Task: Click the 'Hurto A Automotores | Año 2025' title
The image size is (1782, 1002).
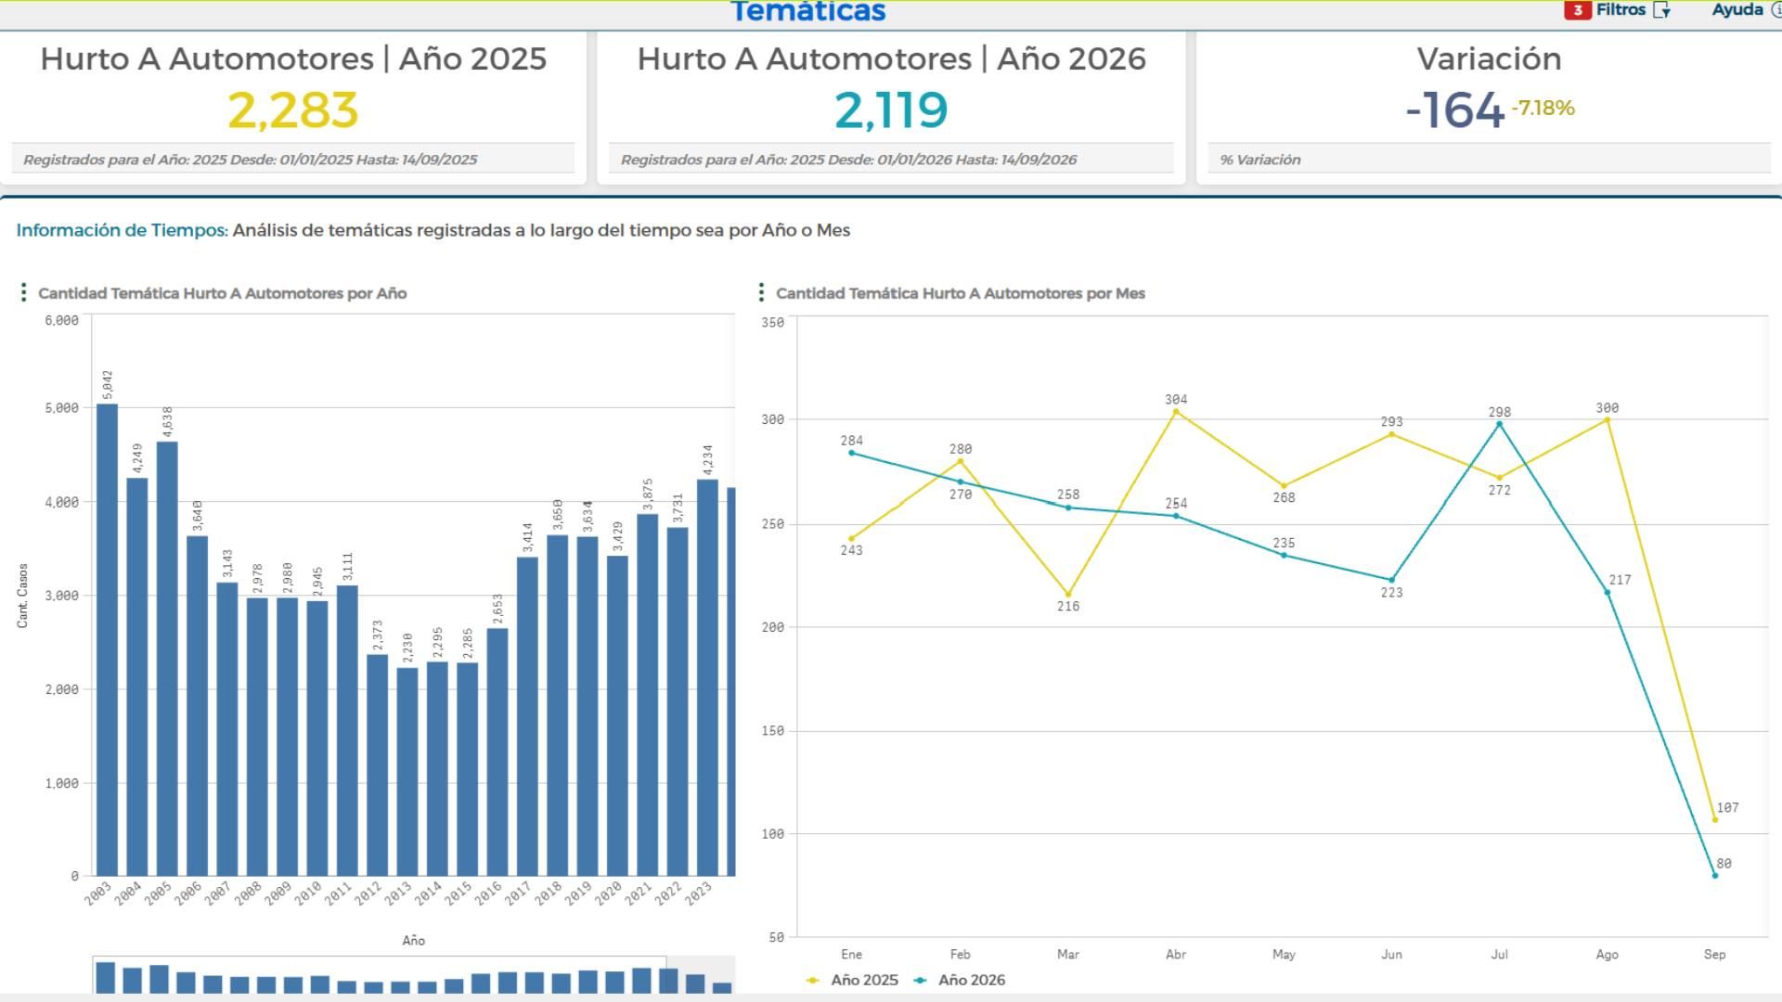Action: coord(293,58)
